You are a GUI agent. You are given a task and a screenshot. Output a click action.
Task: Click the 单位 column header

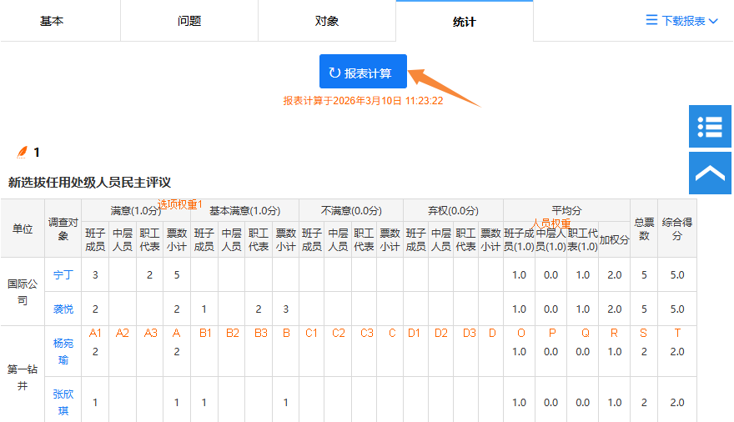point(23,229)
